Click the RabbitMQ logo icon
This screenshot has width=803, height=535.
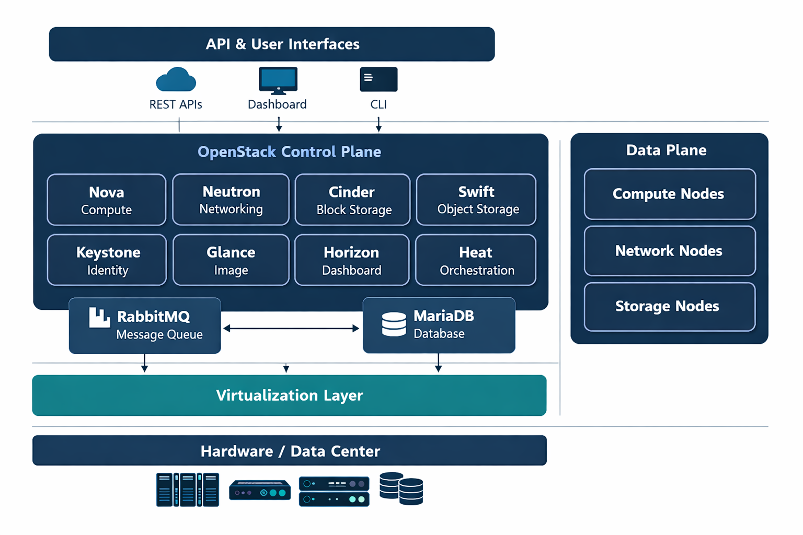(99, 317)
